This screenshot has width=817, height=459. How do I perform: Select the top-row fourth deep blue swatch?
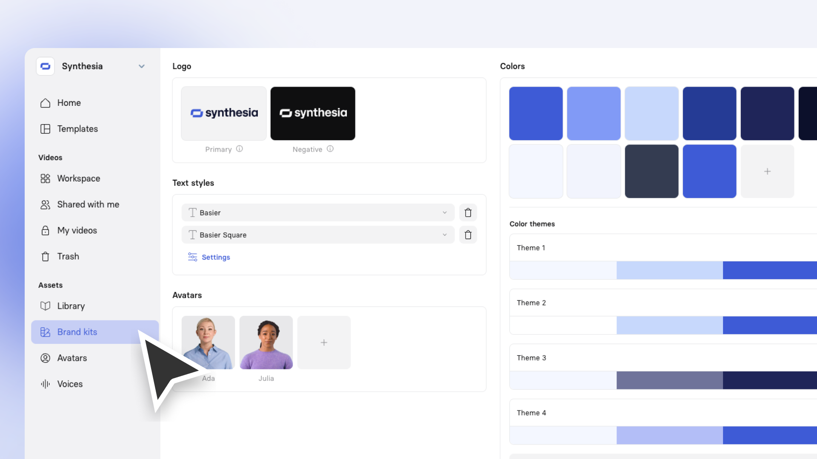coord(709,113)
